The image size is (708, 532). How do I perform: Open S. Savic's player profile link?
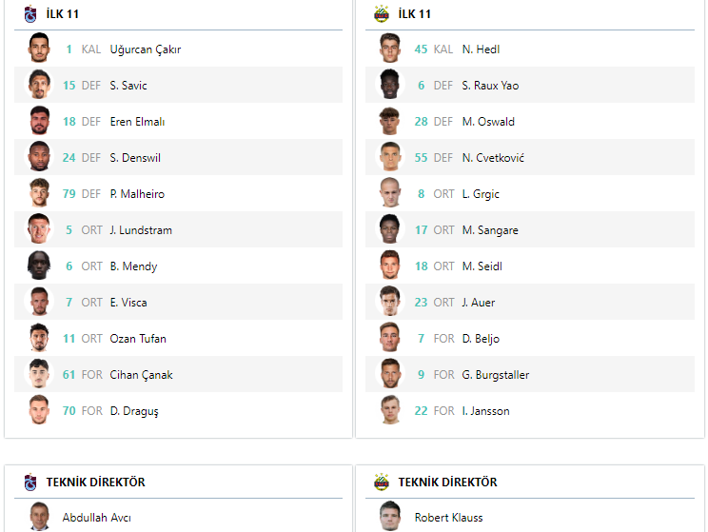(128, 86)
